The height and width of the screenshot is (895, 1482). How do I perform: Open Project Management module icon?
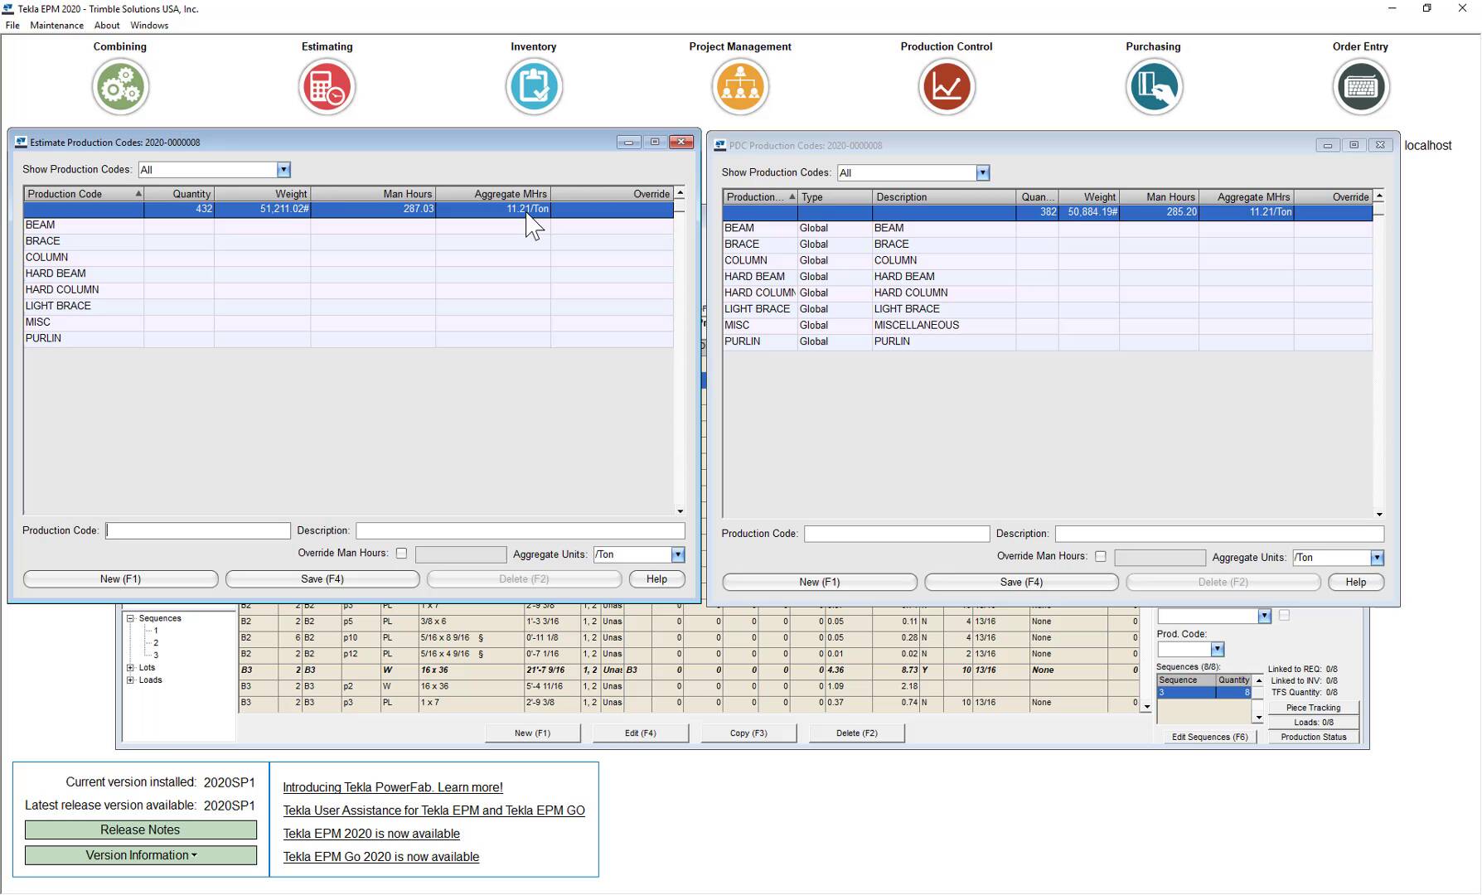(x=740, y=87)
